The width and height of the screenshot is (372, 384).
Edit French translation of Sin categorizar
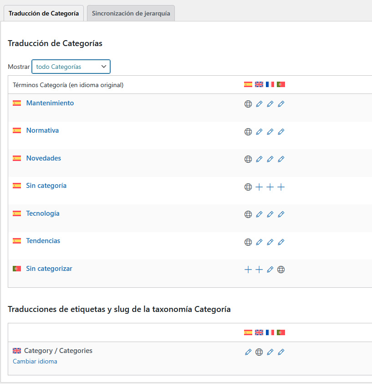pyautogui.click(x=270, y=270)
